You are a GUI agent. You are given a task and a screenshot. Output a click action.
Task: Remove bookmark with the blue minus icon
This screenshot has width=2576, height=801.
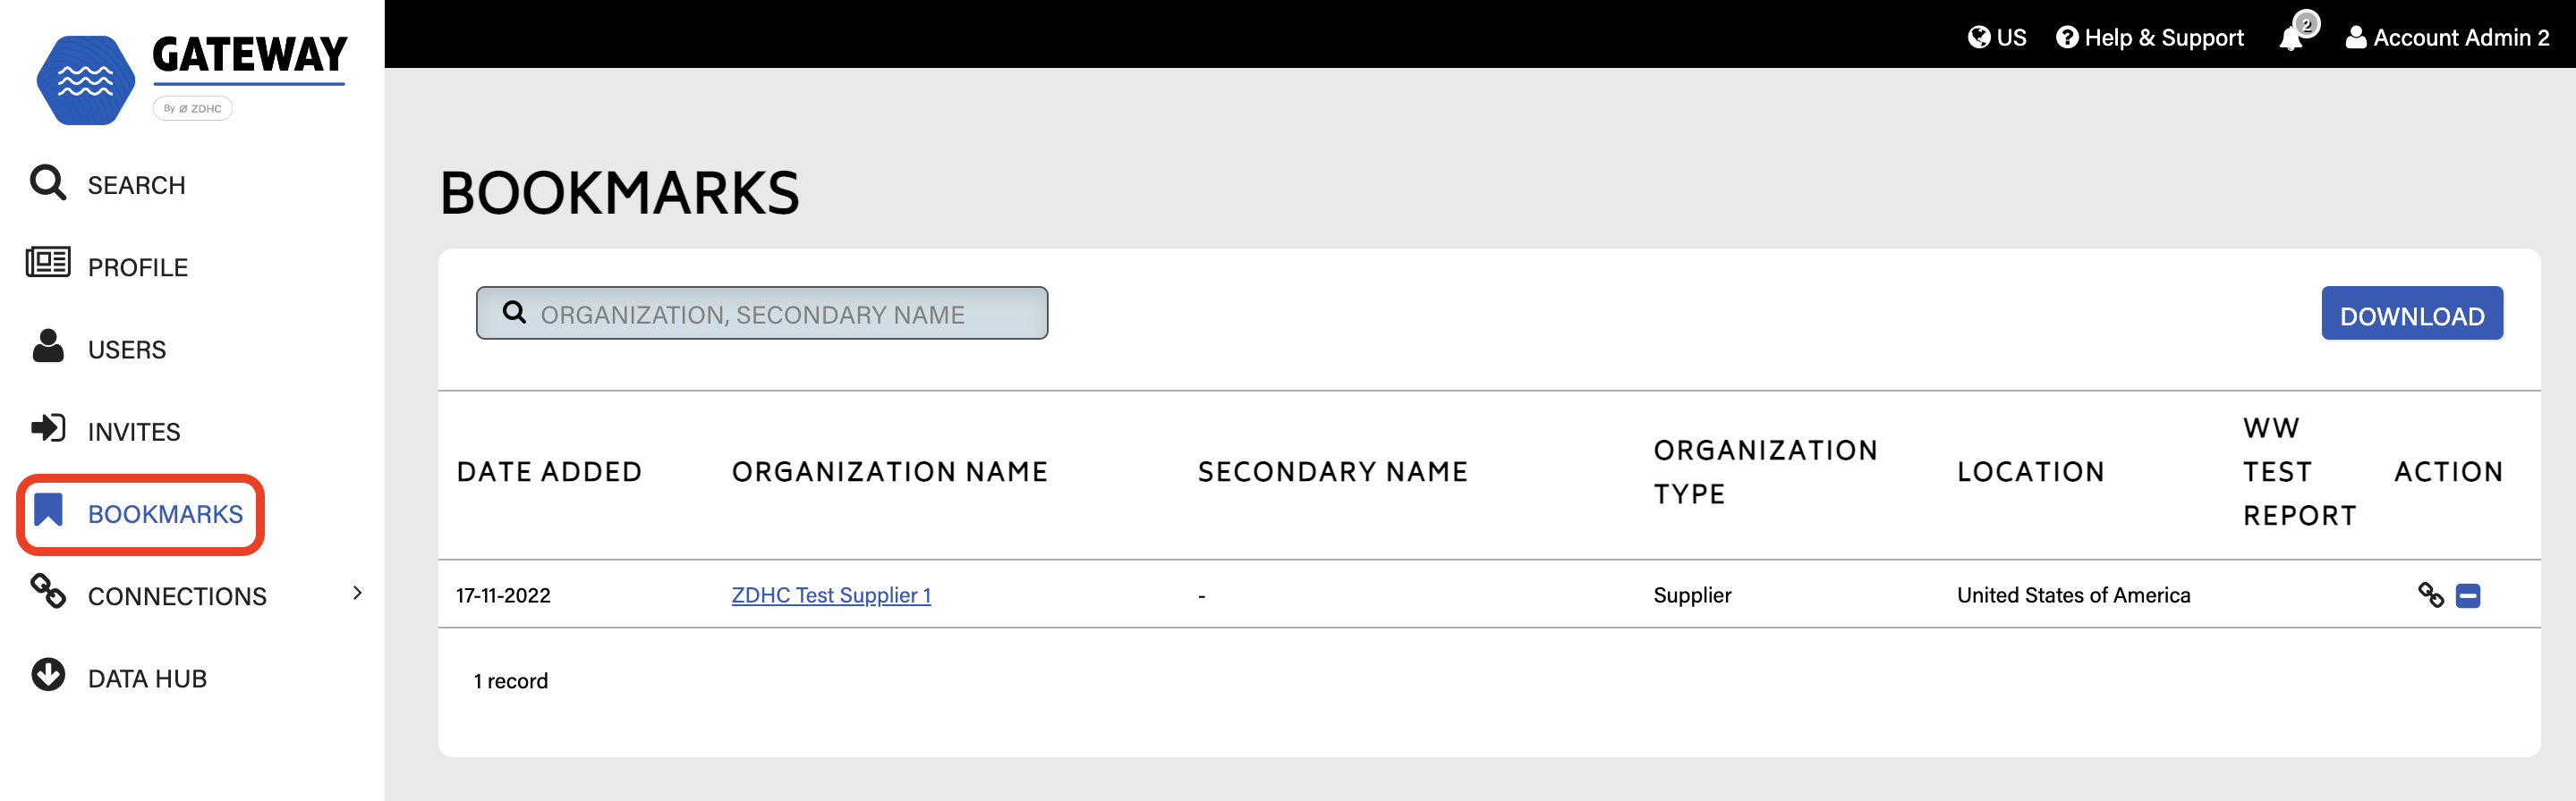(x=2468, y=596)
